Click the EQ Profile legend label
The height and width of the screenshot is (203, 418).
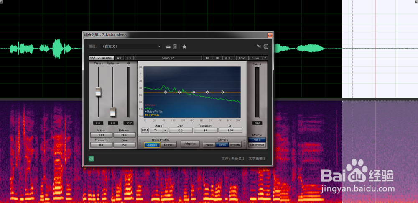pyautogui.click(x=153, y=115)
